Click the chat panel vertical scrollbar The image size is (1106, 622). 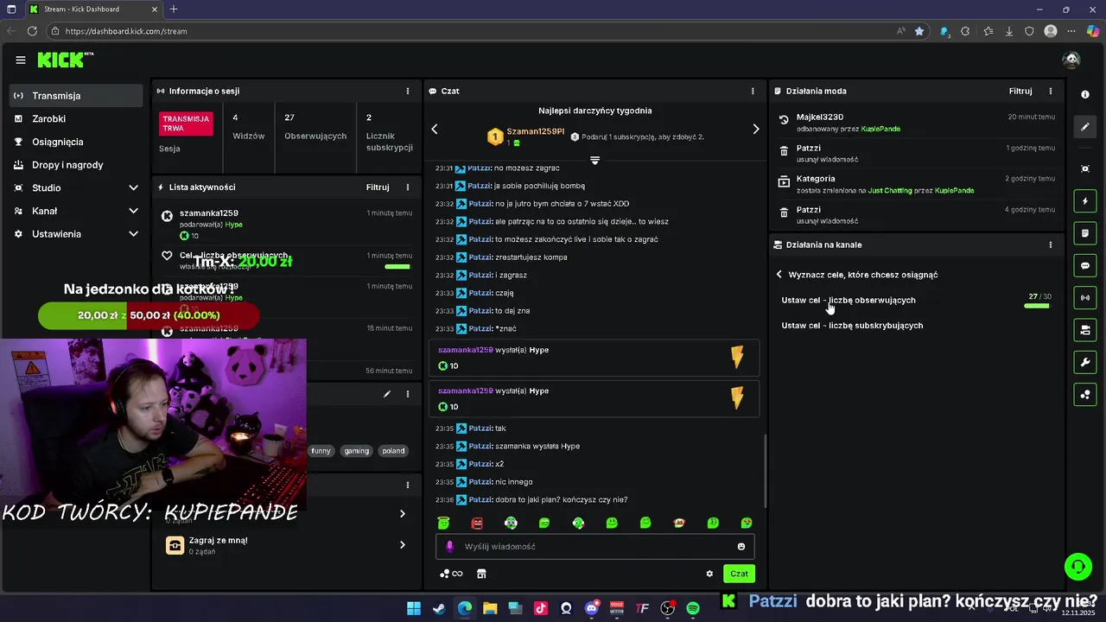pyautogui.click(x=765, y=471)
